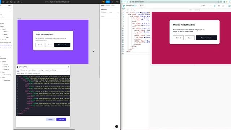Click 'Please let me in' in Tailwind preview
Viewport: 231px width, 130px height.
(x=206, y=38)
